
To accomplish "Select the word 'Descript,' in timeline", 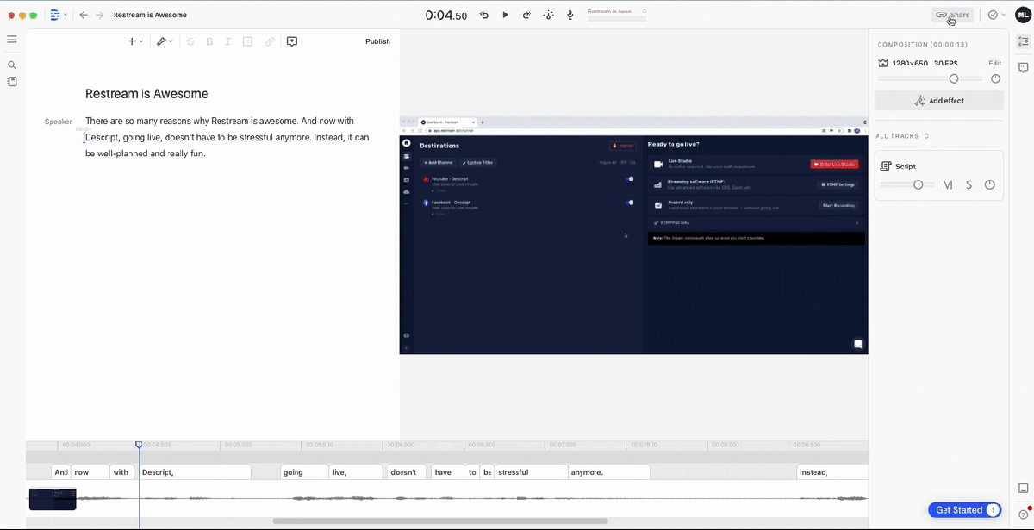I will coord(195,472).
